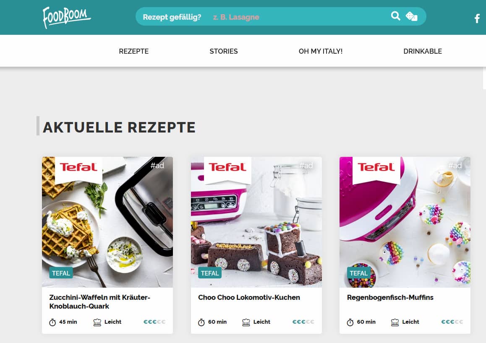Open Choo Choo Lokomotiv-Kuchen recipe title
This screenshot has height=343, width=486.
coord(249,297)
